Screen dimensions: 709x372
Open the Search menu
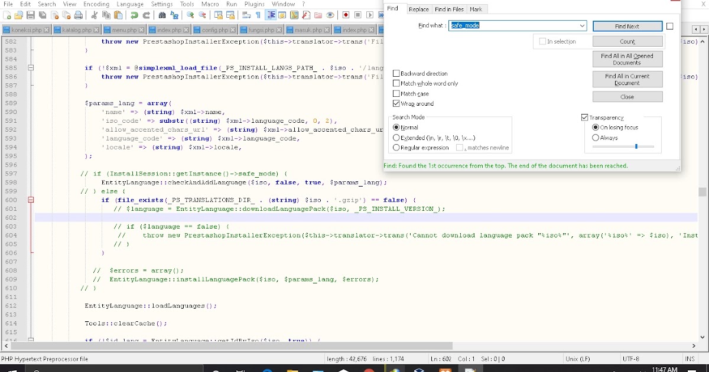click(x=47, y=4)
